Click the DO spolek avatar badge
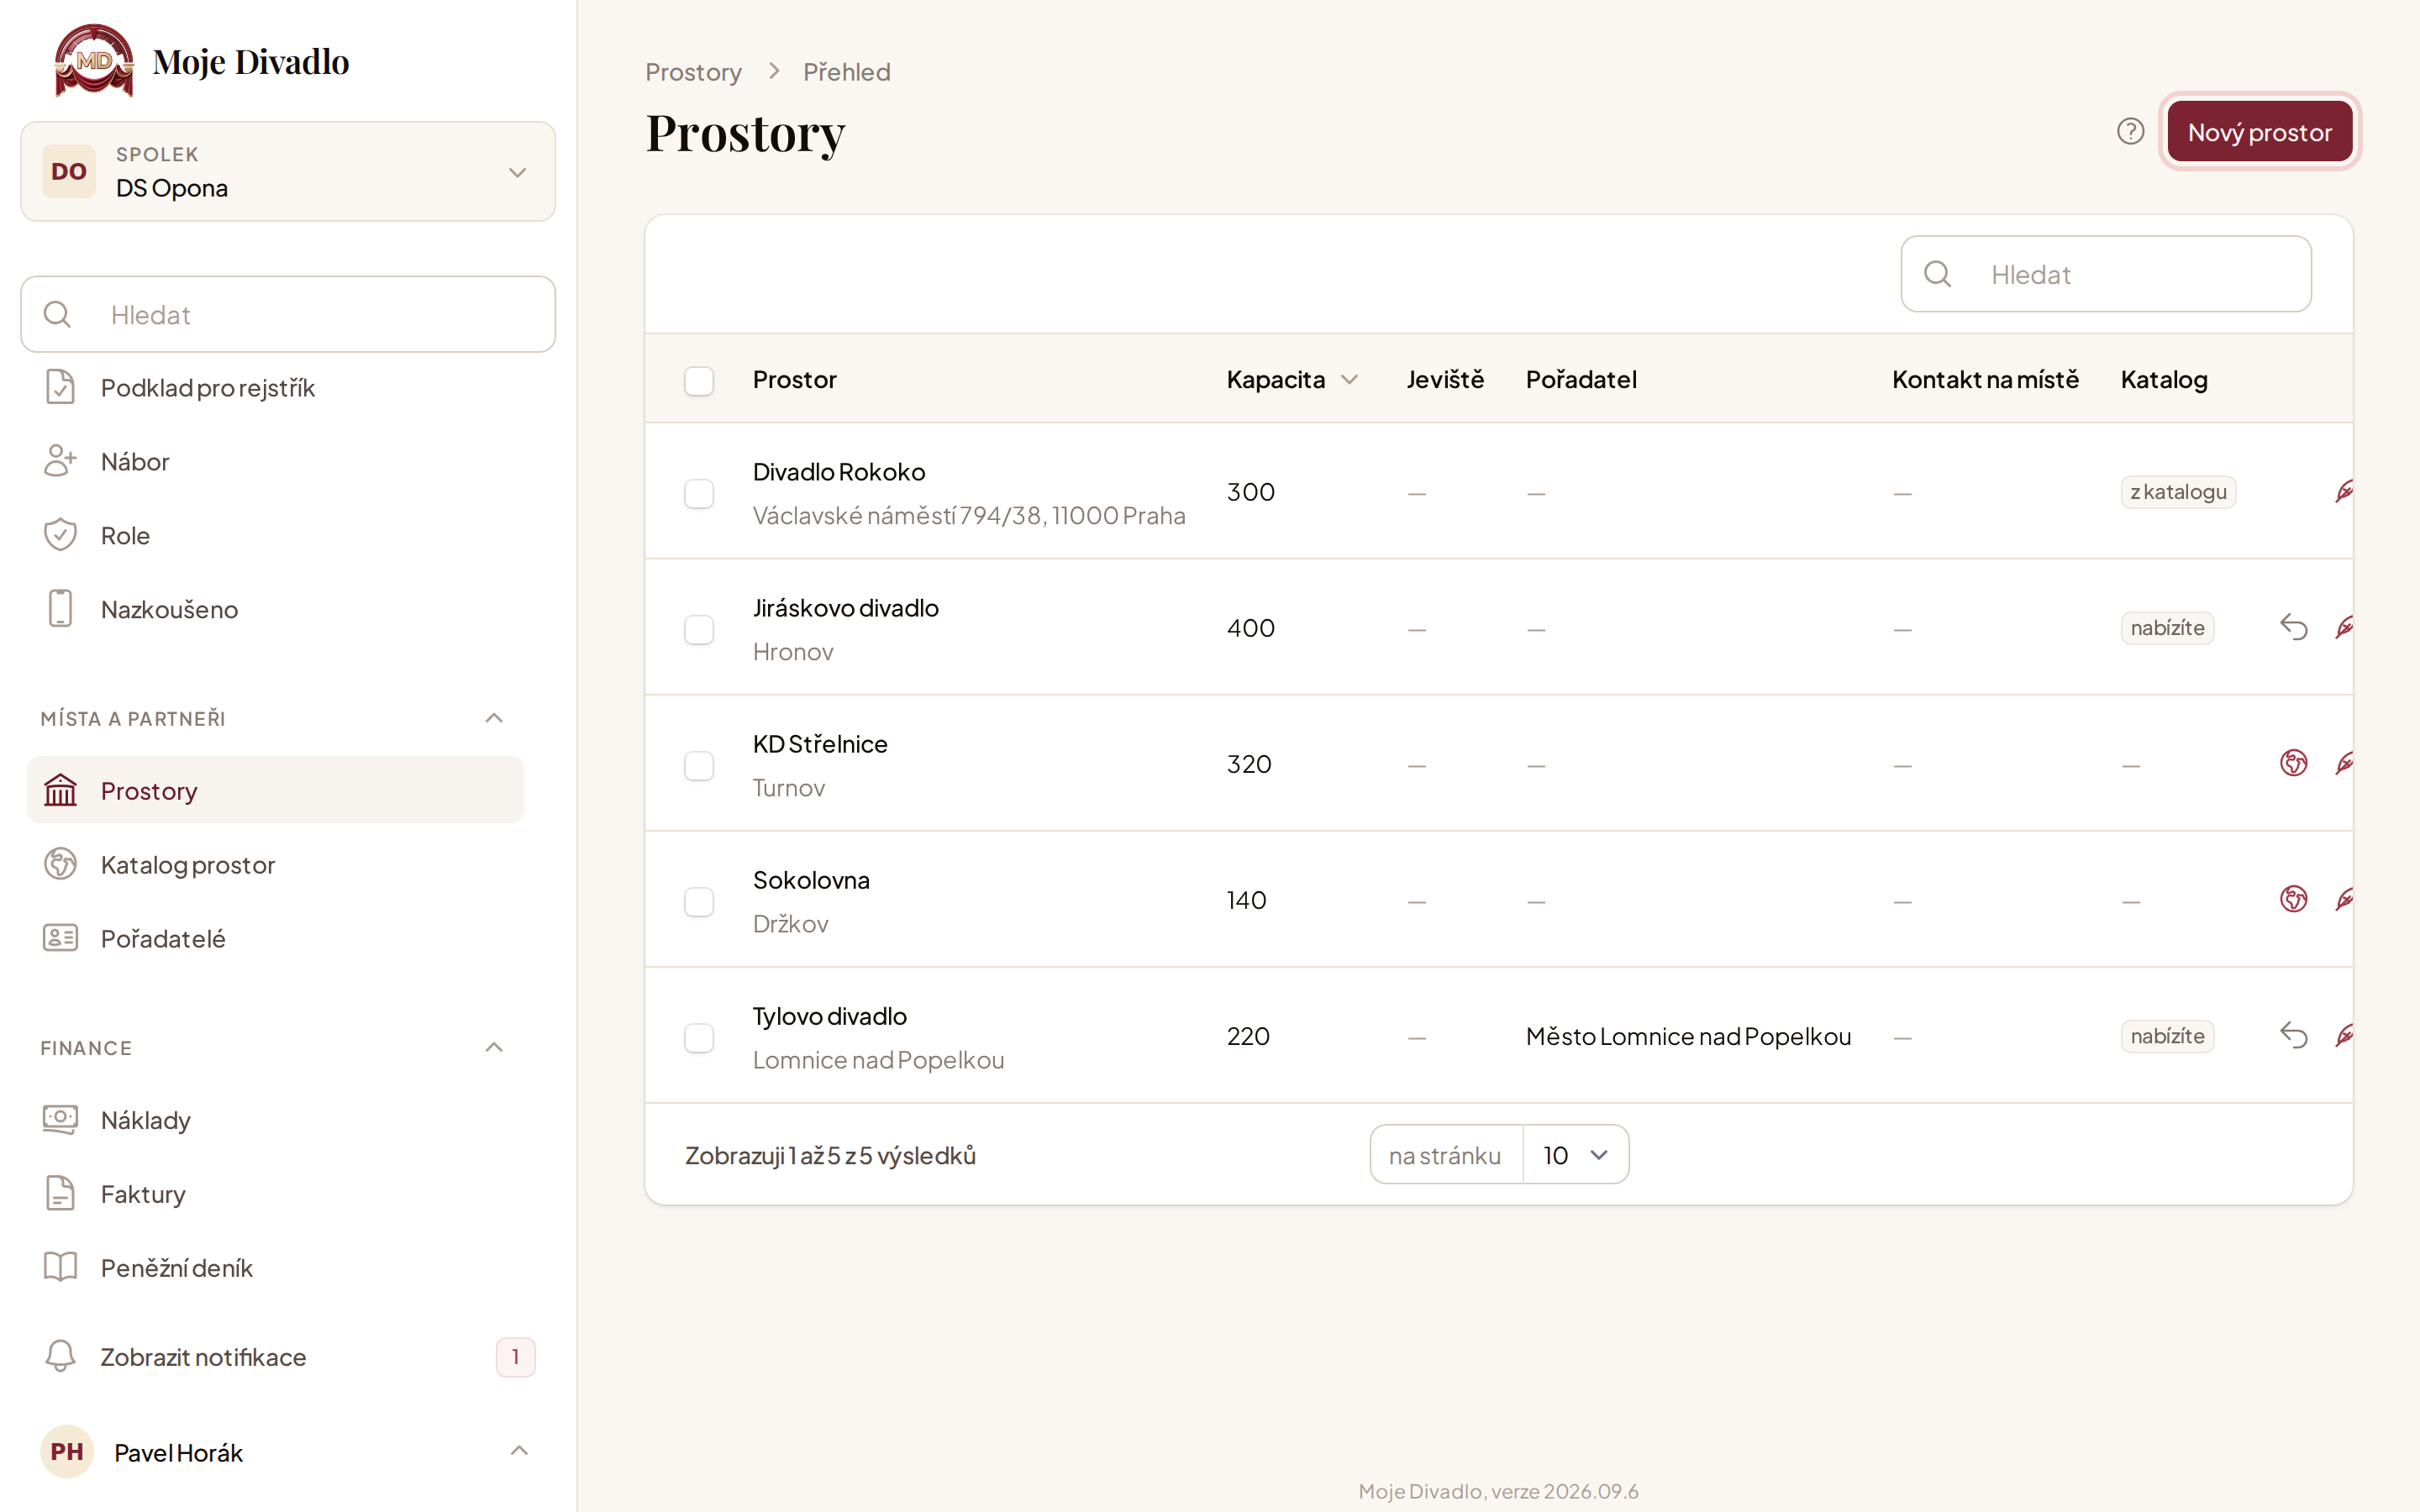 coord(69,172)
